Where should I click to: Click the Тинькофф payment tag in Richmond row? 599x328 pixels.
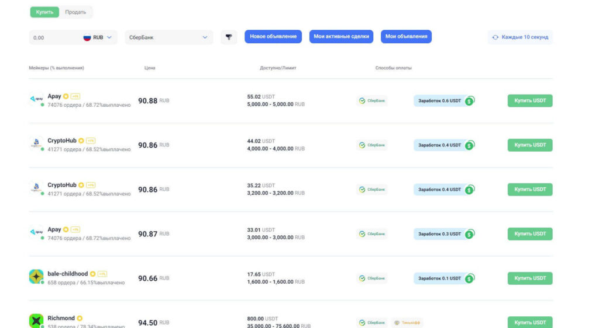click(407, 323)
